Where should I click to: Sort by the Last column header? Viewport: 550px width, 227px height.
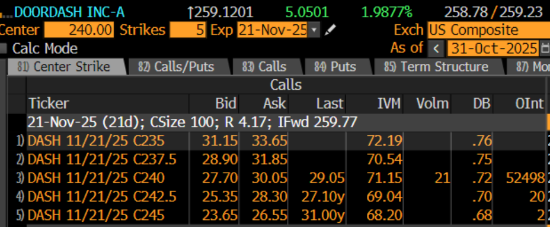coord(317,103)
